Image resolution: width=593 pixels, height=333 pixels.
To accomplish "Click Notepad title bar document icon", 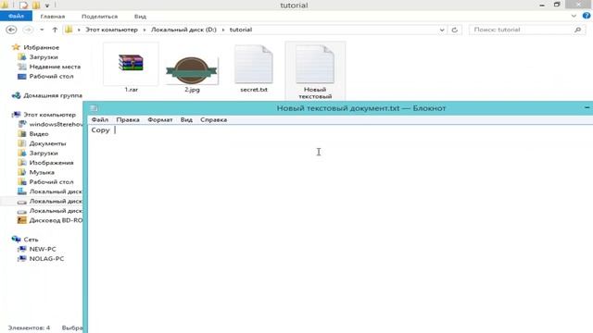I will pyautogui.click(x=94, y=108).
